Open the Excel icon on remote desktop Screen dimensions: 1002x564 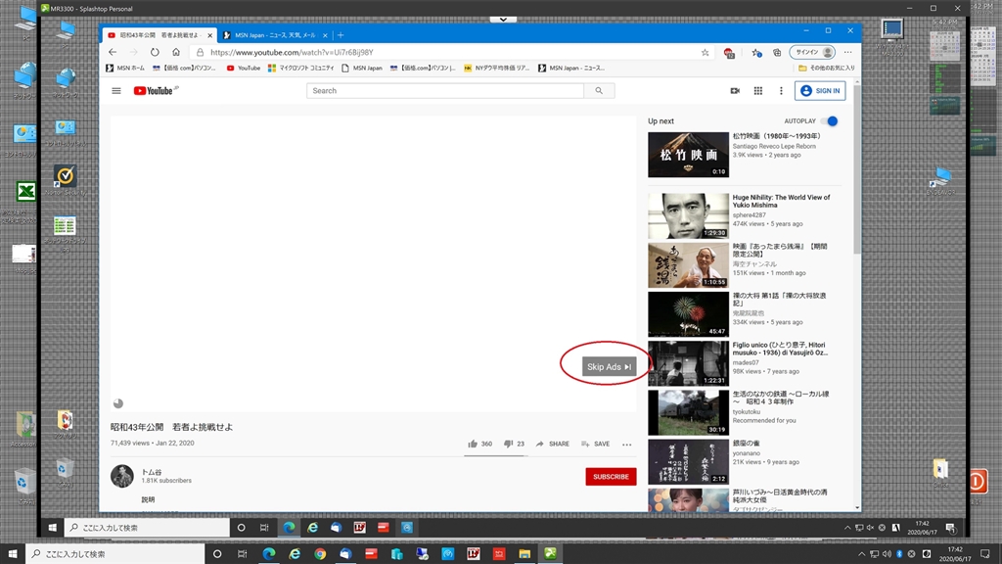tap(26, 191)
